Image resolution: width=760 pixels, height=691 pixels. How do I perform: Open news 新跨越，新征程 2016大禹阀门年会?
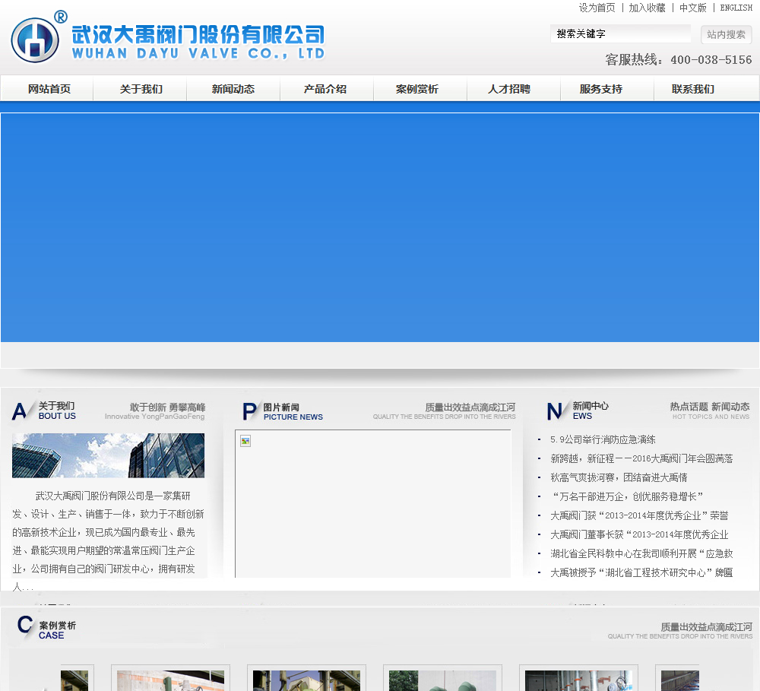click(x=641, y=458)
